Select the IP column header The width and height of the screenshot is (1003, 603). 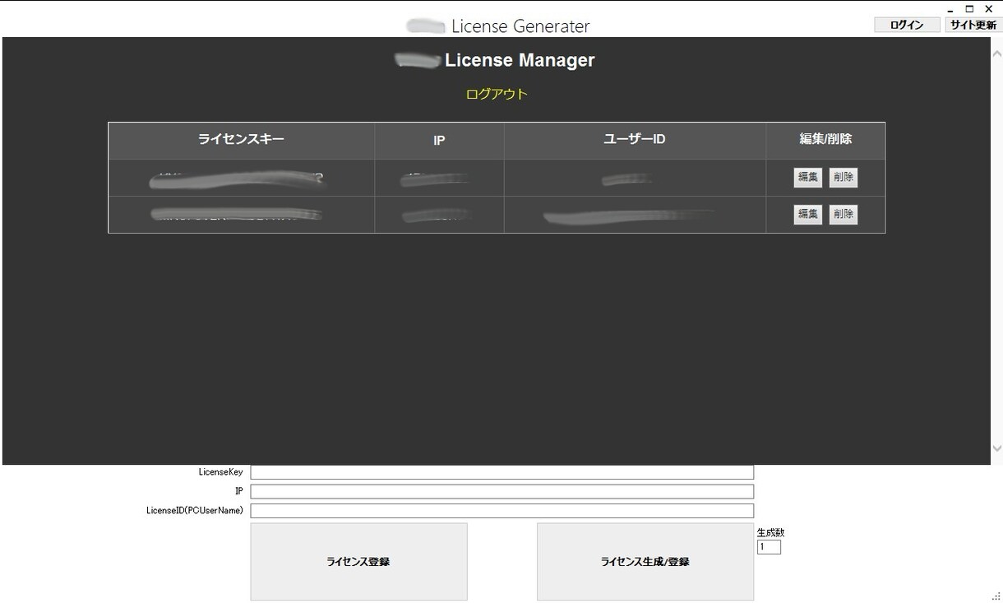click(439, 140)
